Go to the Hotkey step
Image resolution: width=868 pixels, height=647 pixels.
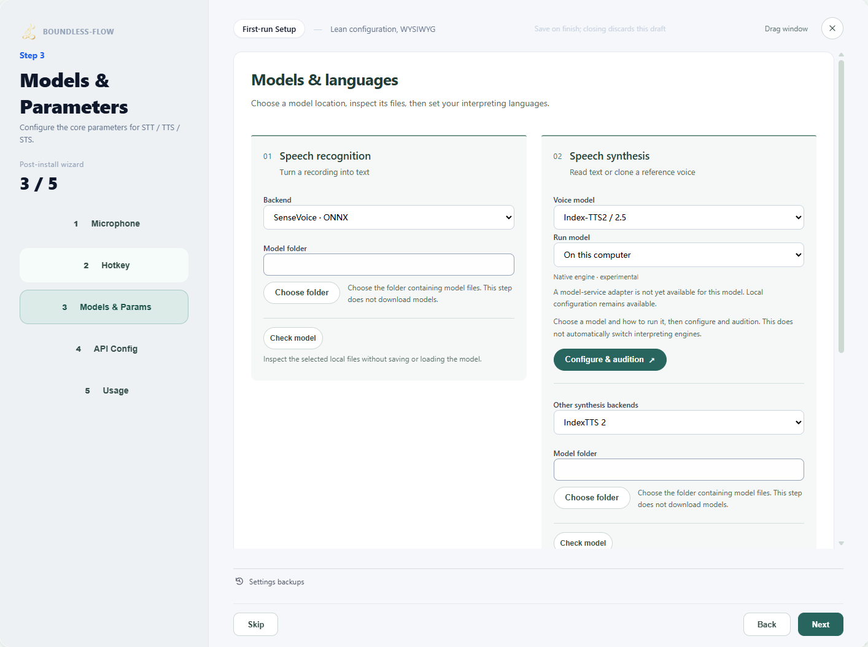click(x=104, y=265)
